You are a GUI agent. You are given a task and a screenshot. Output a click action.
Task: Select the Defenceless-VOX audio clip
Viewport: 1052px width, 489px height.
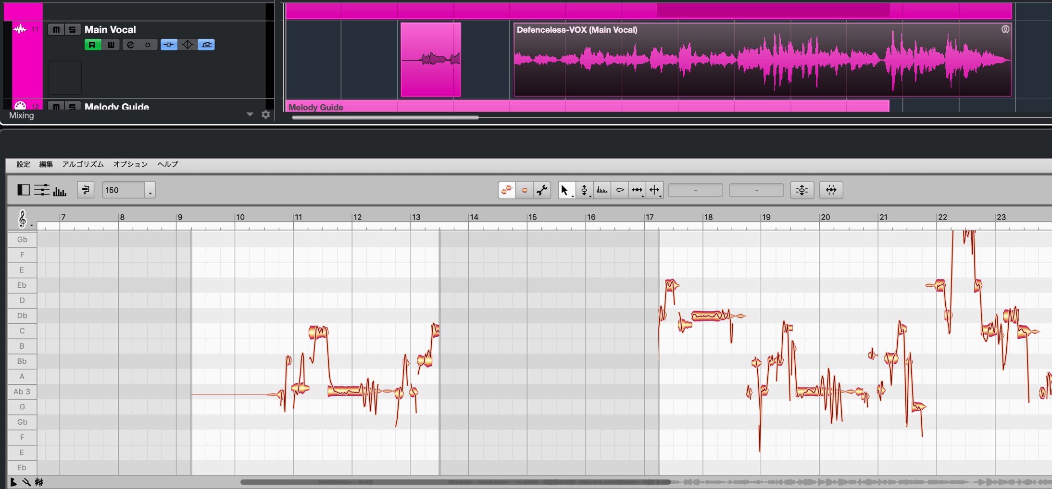pos(763,60)
